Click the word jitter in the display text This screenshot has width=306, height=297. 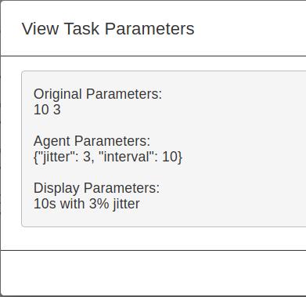tap(127, 204)
